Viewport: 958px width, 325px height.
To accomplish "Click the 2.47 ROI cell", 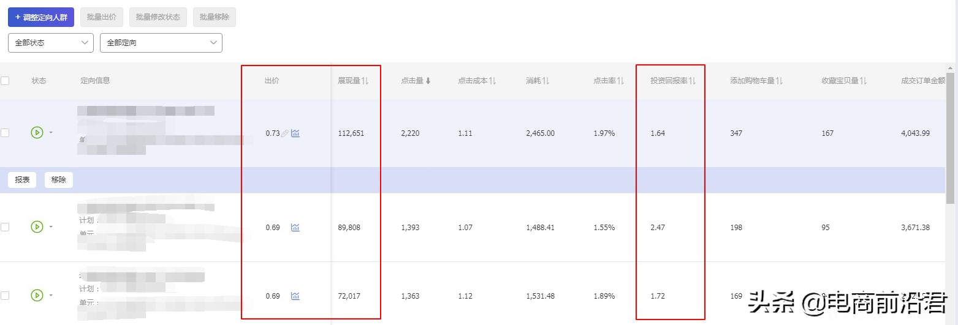I will (658, 227).
